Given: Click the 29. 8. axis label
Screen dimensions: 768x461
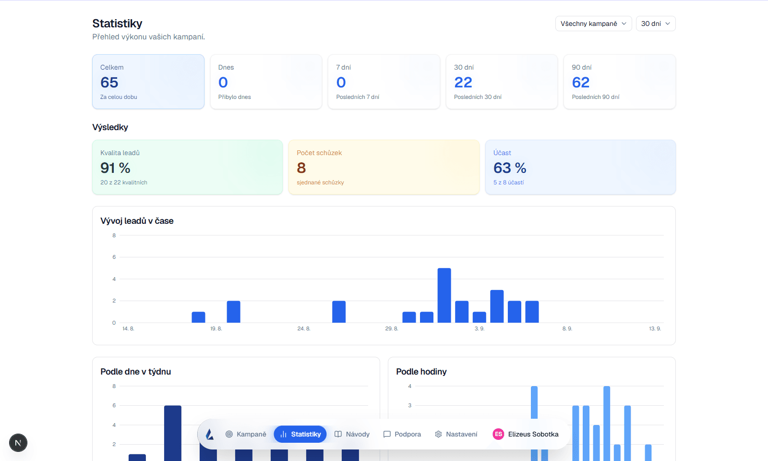Looking at the screenshot, I should coord(392,328).
